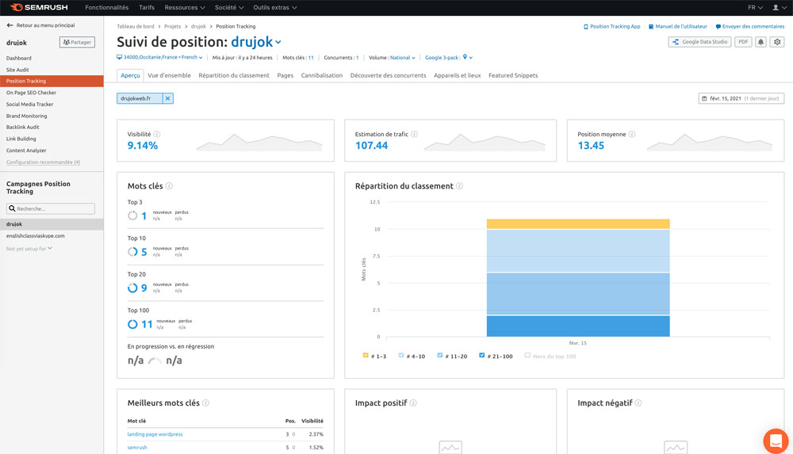Open the Fonctionnalités top menu
Viewport: 793px width, 454px height.
pyautogui.click(x=107, y=8)
